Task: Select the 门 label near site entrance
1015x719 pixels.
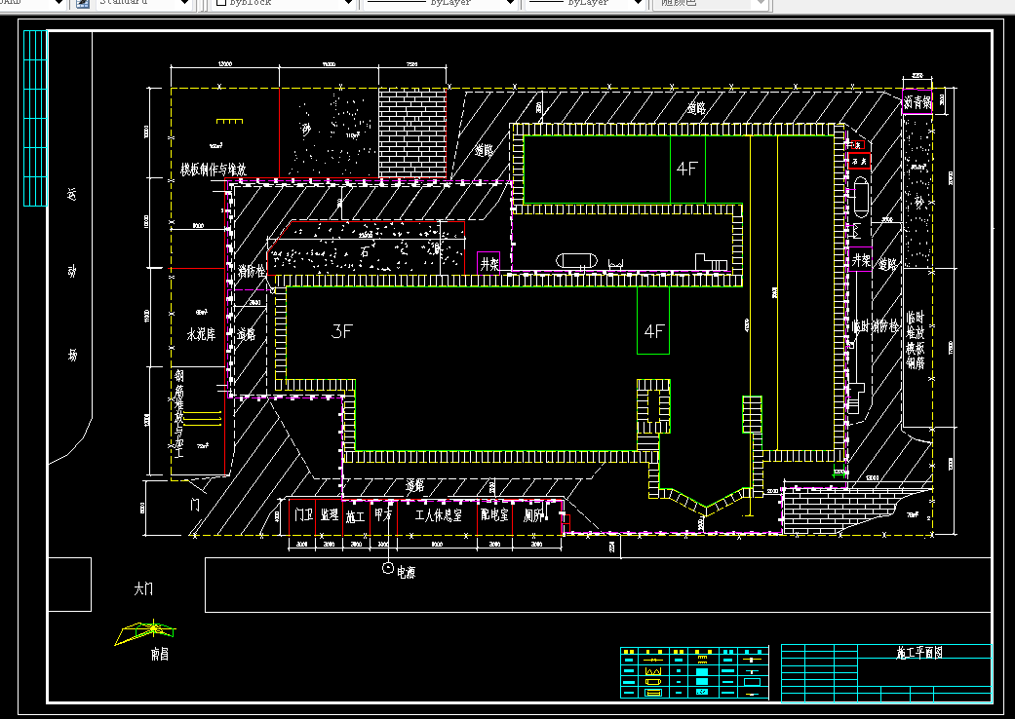Action: (194, 505)
